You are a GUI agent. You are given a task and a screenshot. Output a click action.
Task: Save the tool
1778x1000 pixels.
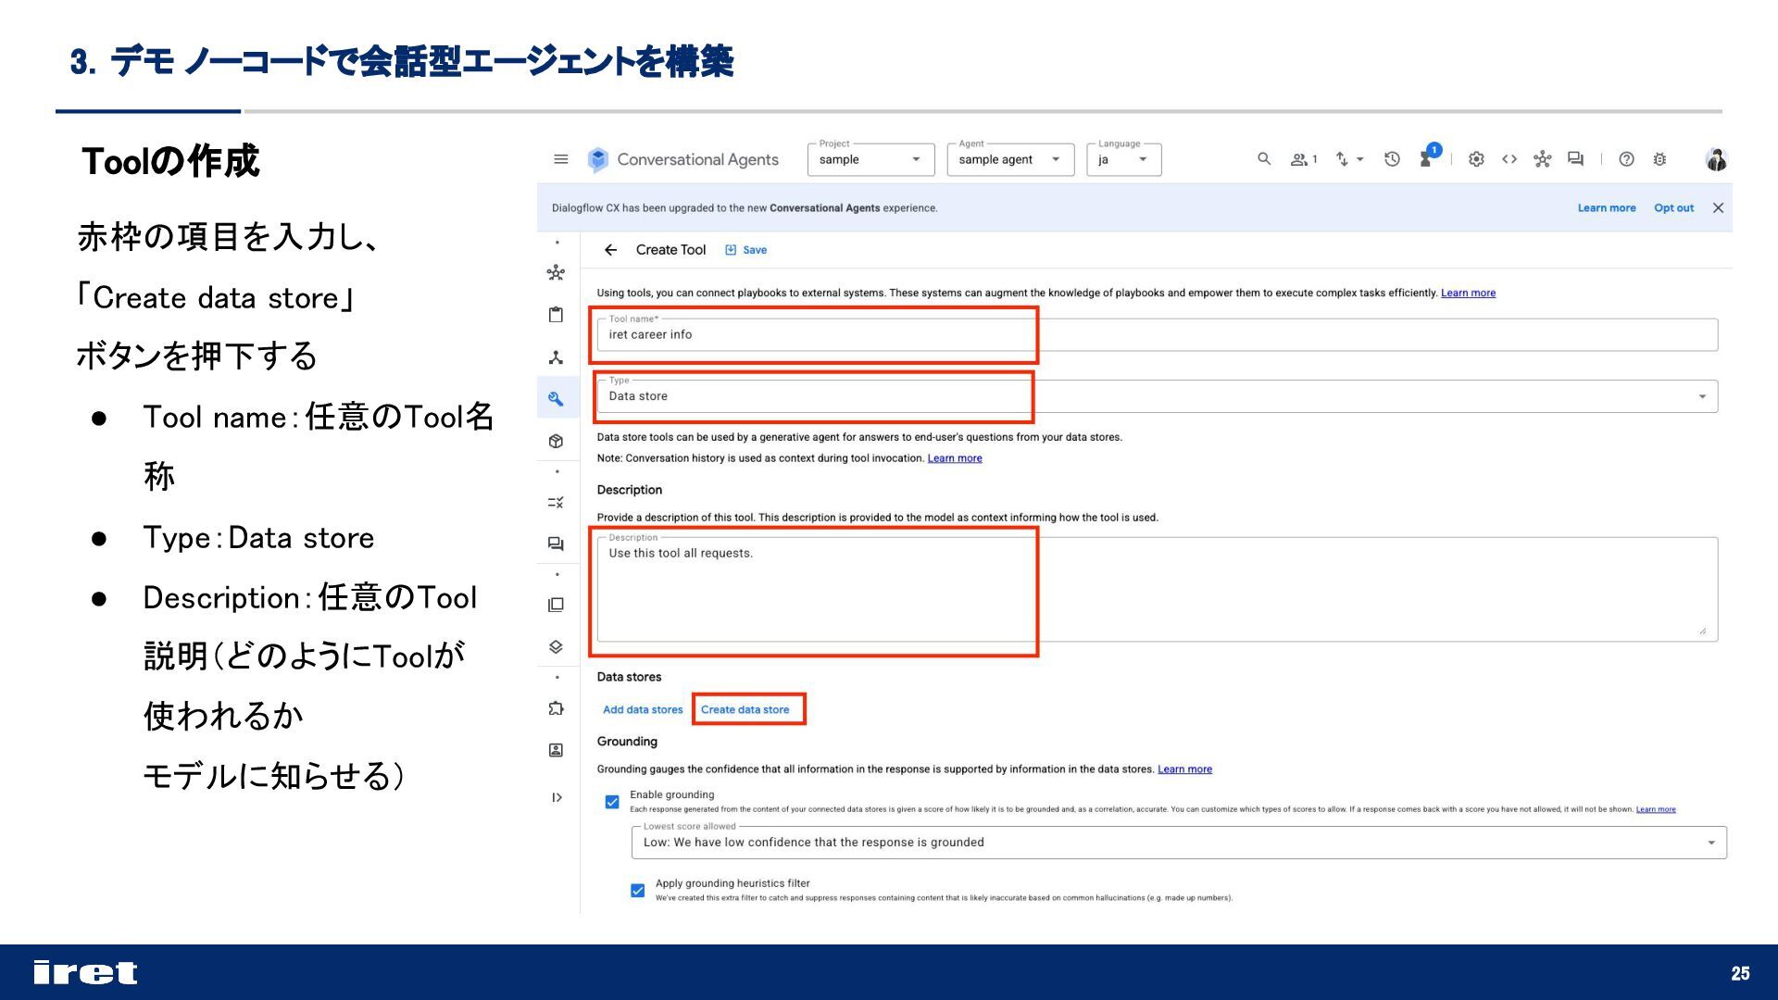coord(746,250)
